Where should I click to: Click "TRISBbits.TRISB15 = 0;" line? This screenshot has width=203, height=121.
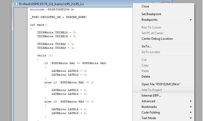[x=57, y=32]
